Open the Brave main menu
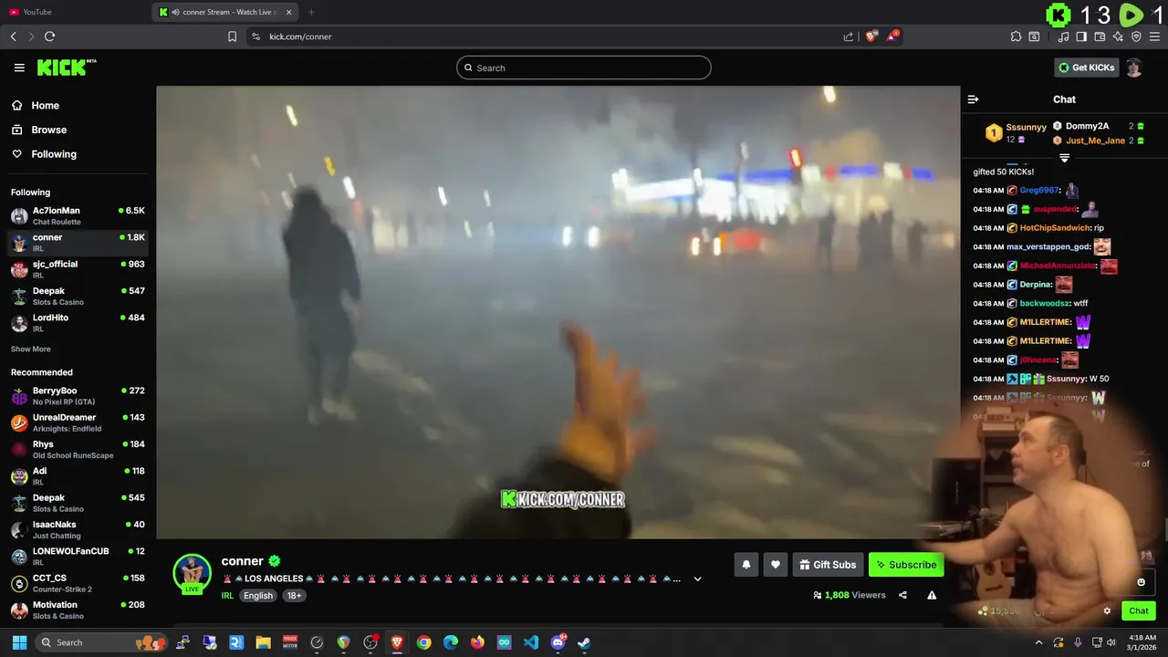 [1154, 36]
